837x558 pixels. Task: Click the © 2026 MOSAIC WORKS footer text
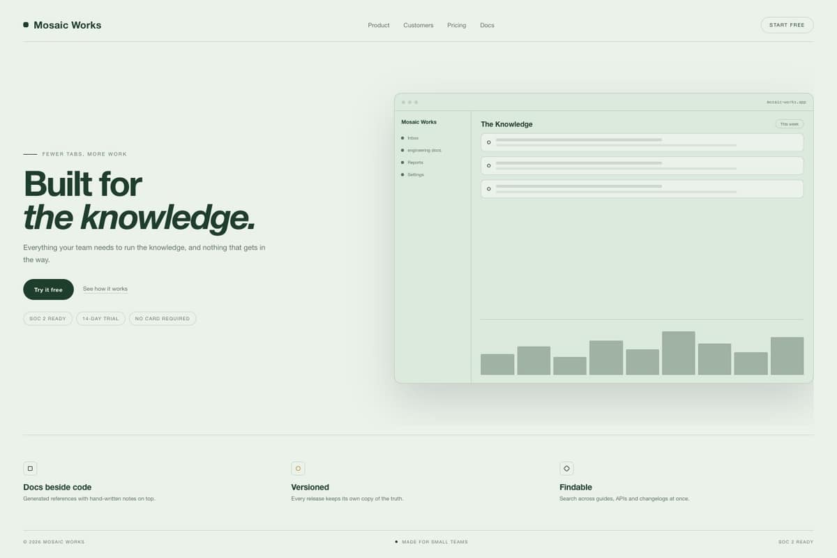[54, 542]
